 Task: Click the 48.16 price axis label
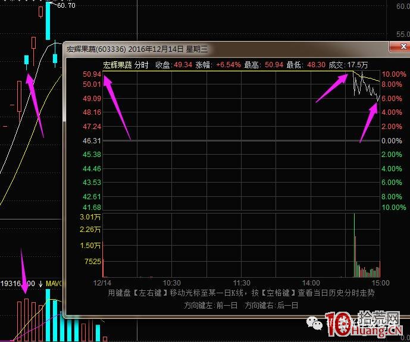(x=92, y=112)
